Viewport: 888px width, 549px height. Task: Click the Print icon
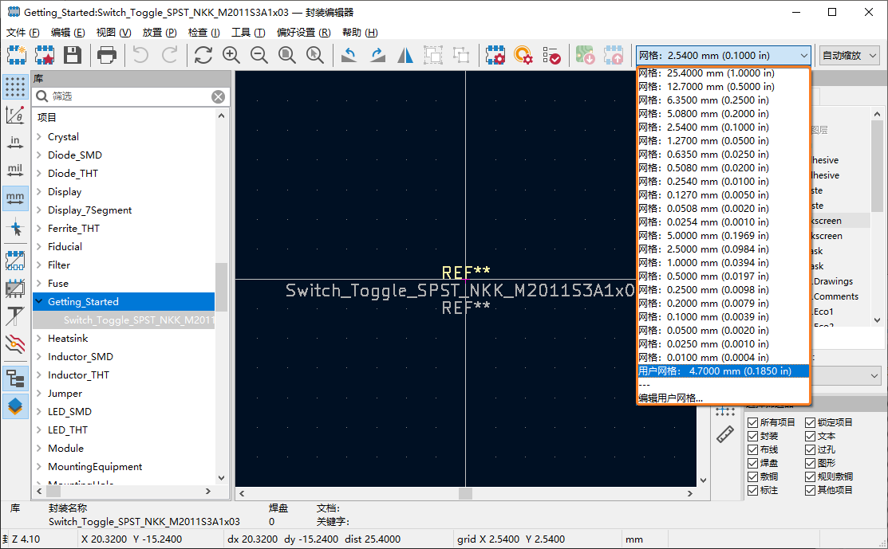click(x=106, y=56)
